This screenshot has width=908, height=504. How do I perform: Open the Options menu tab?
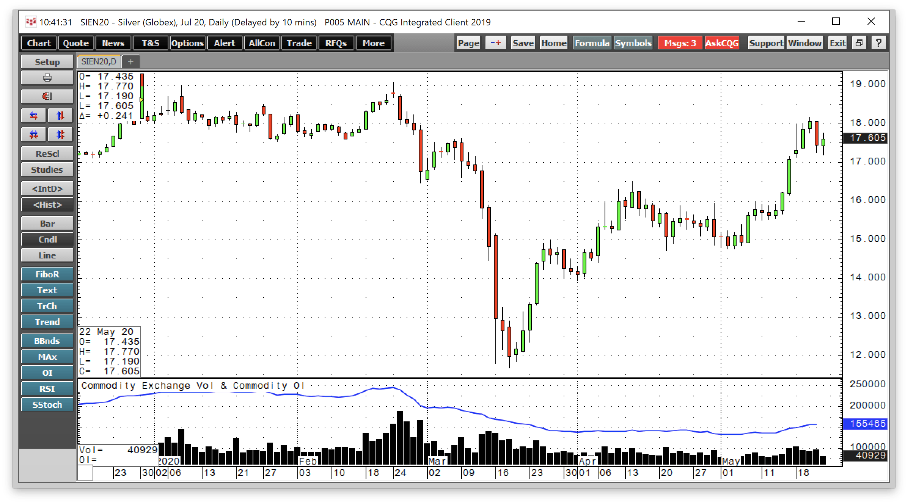pyautogui.click(x=187, y=43)
